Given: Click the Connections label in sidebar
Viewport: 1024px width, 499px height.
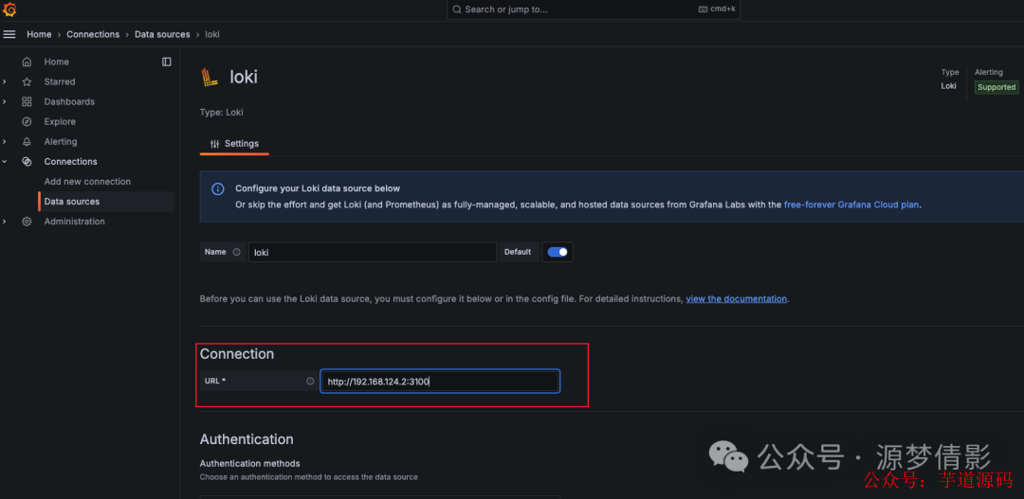Looking at the screenshot, I should [x=70, y=162].
